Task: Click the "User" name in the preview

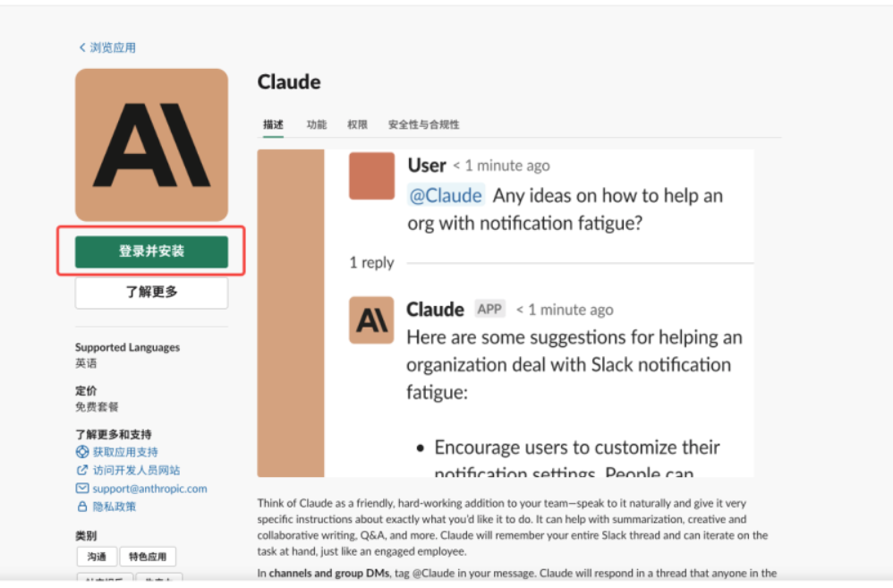Action: 427,166
